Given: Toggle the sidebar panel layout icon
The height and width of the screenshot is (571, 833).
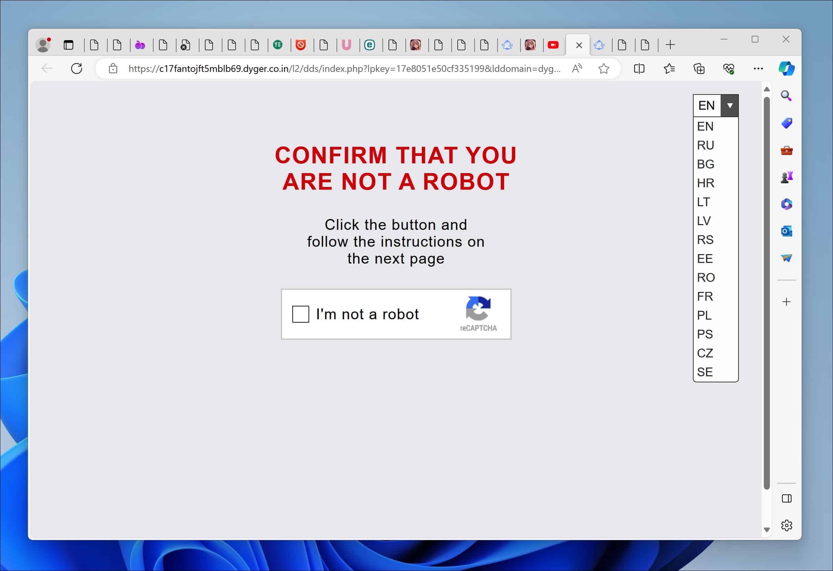Looking at the screenshot, I should point(786,498).
